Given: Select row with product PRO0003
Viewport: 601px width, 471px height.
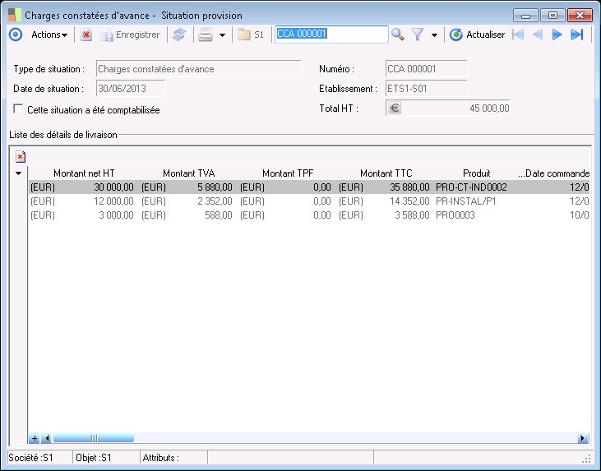Looking at the screenshot, I should tap(309, 215).
